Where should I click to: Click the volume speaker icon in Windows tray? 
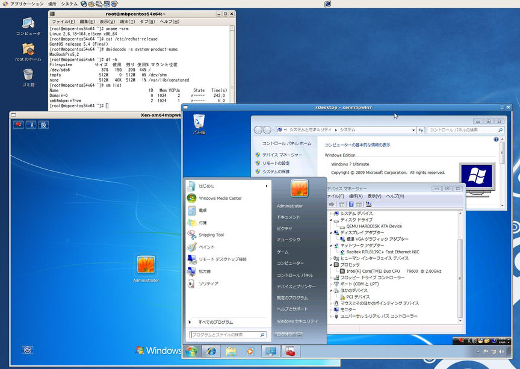tap(501, 352)
